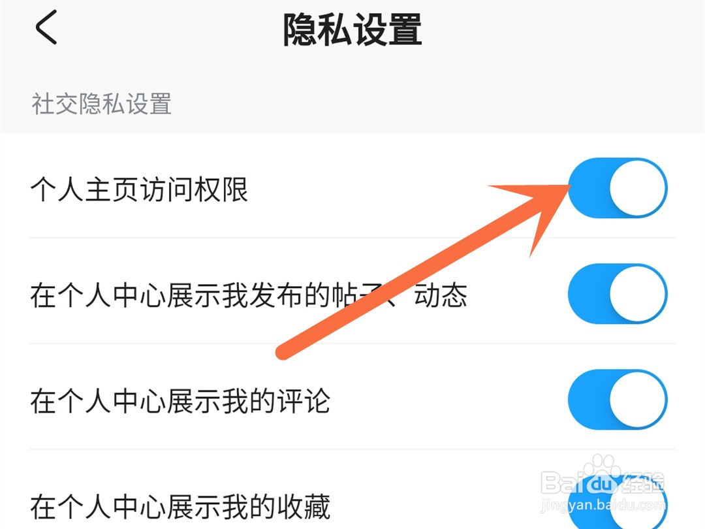Image resolution: width=705 pixels, height=529 pixels.
Task: Tap the 在个人中心展示我的评论 label
Action: tap(180, 401)
